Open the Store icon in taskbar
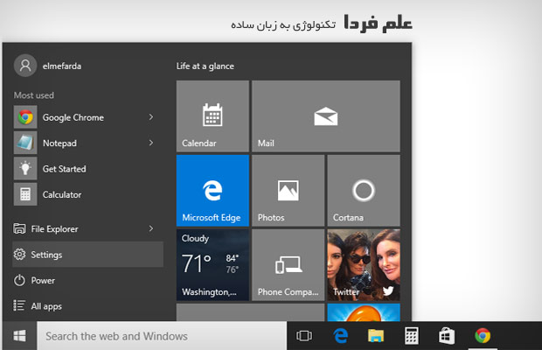The height and width of the screenshot is (350, 542). click(445, 335)
